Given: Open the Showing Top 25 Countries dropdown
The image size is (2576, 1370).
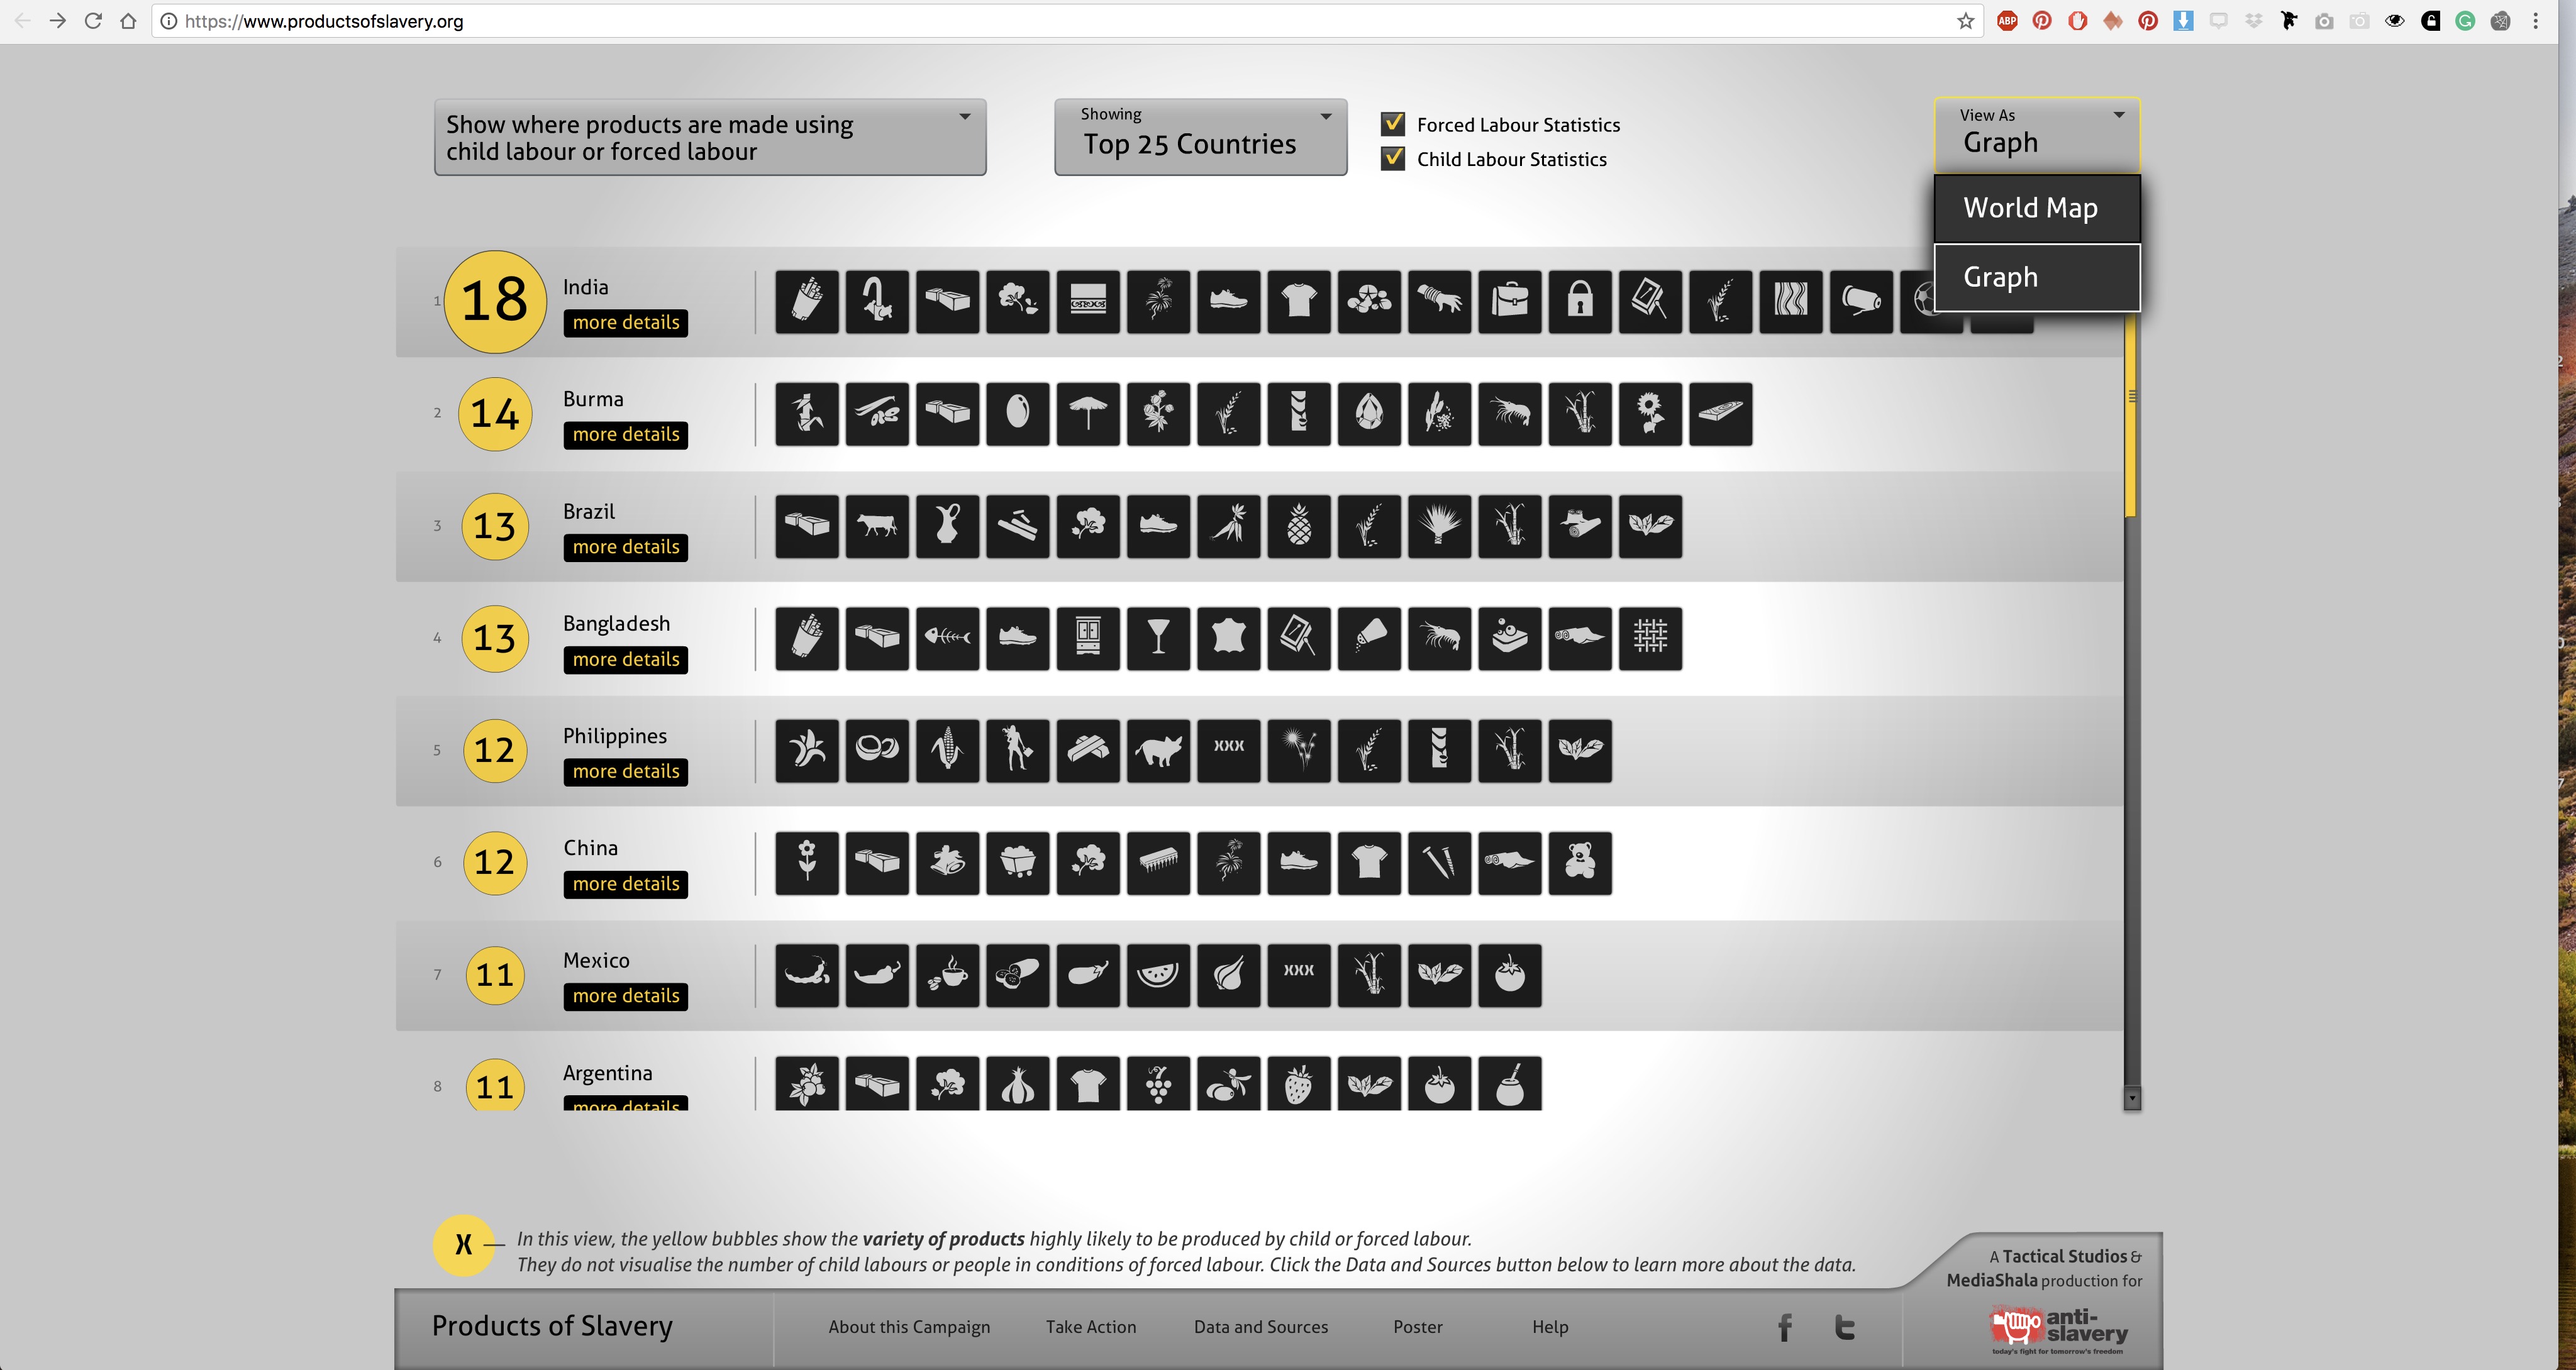Looking at the screenshot, I should click(x=1200, y=137).
